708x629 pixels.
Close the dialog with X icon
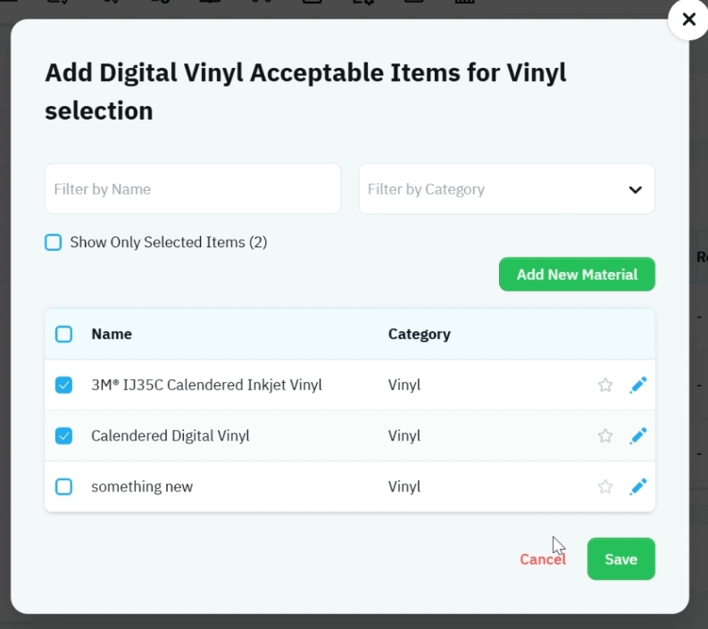(x=688, y=20)
